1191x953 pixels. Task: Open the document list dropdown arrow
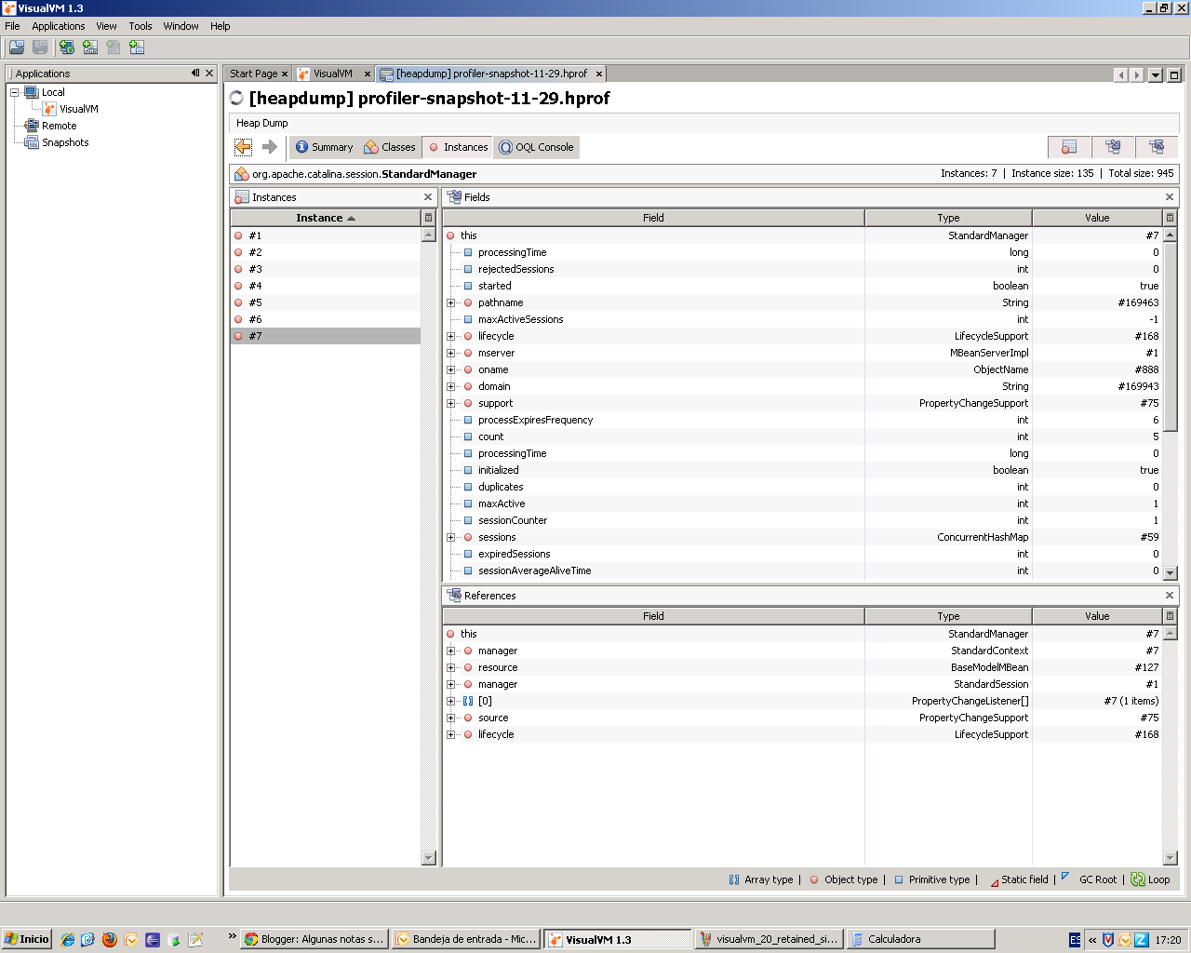click(x=1156, y=75)
